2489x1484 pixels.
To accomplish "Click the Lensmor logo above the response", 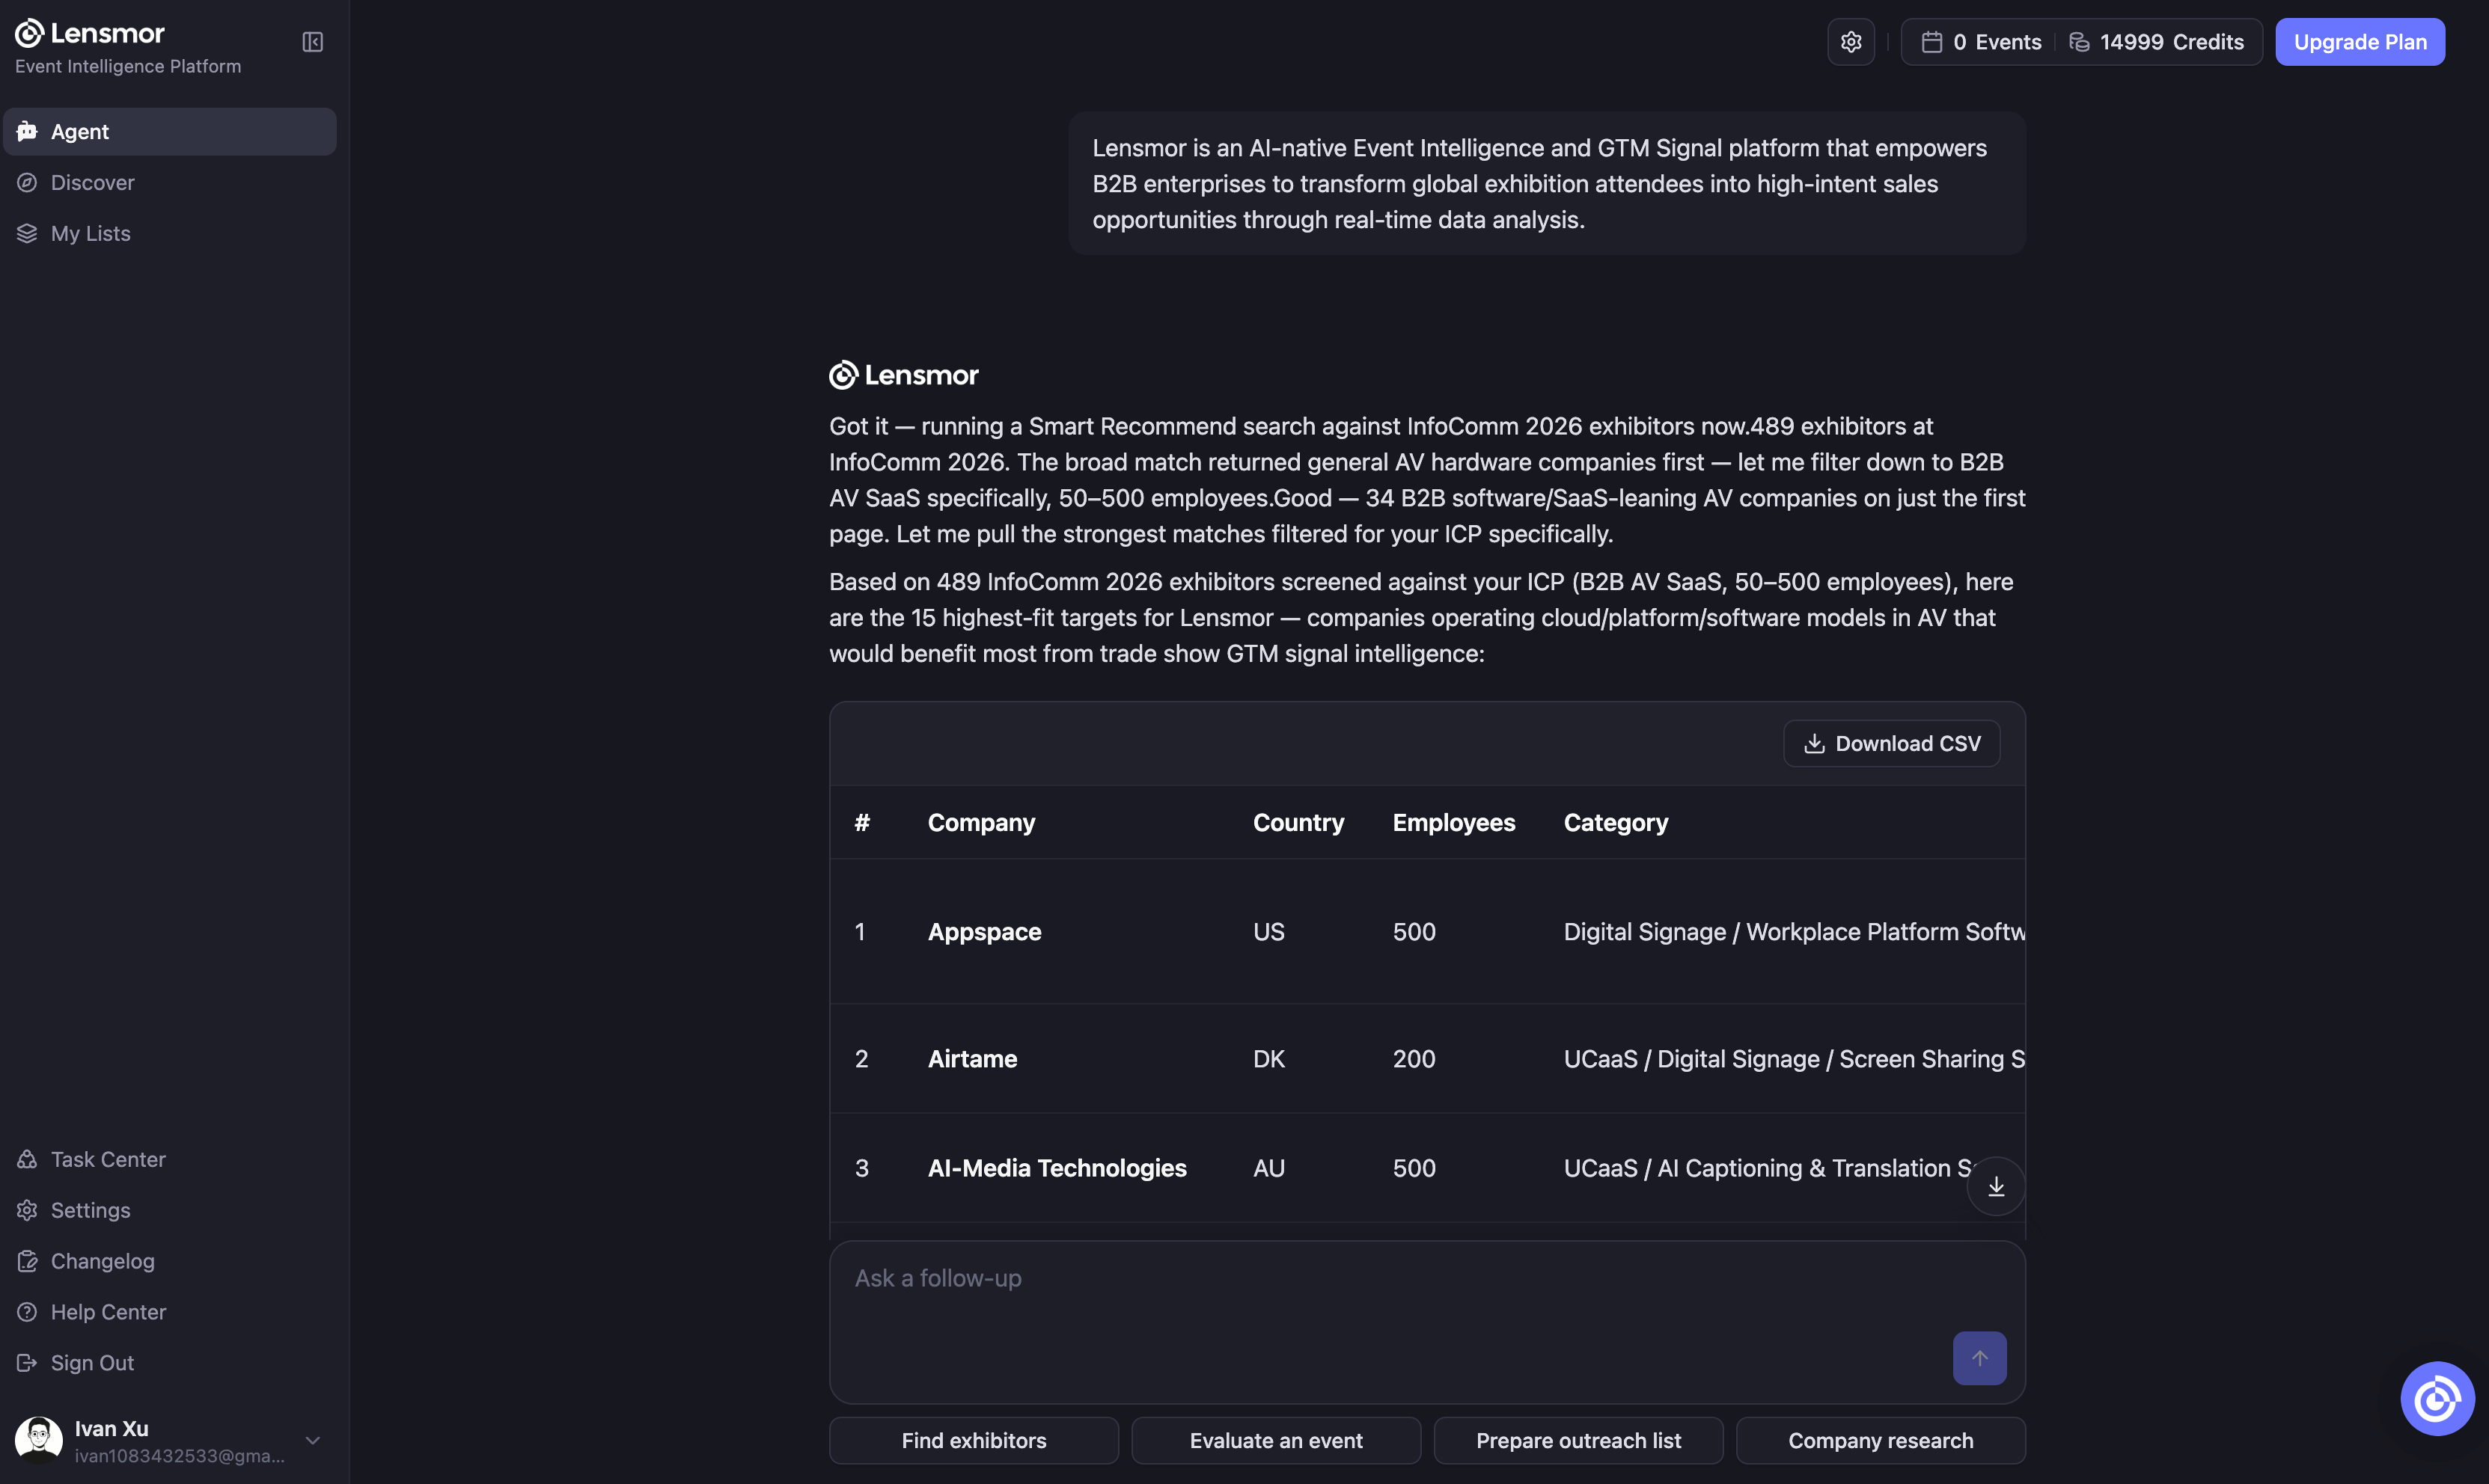I will pyautogui.click(x=903, y=375).
